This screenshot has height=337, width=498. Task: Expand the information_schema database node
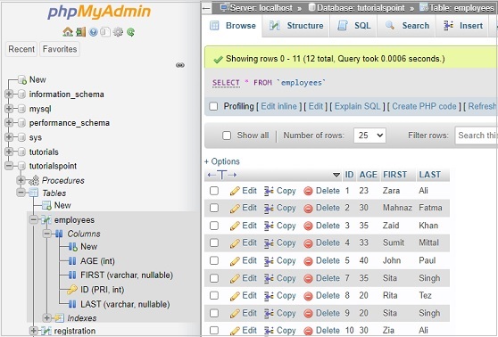9,94
